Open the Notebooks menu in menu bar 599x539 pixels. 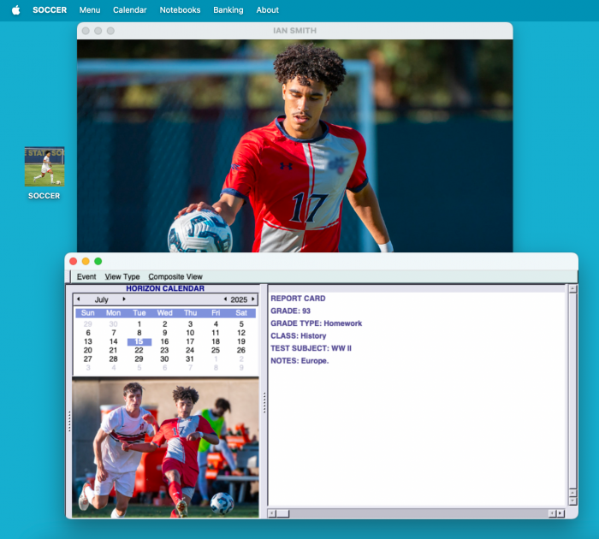[x=180, y=10]
